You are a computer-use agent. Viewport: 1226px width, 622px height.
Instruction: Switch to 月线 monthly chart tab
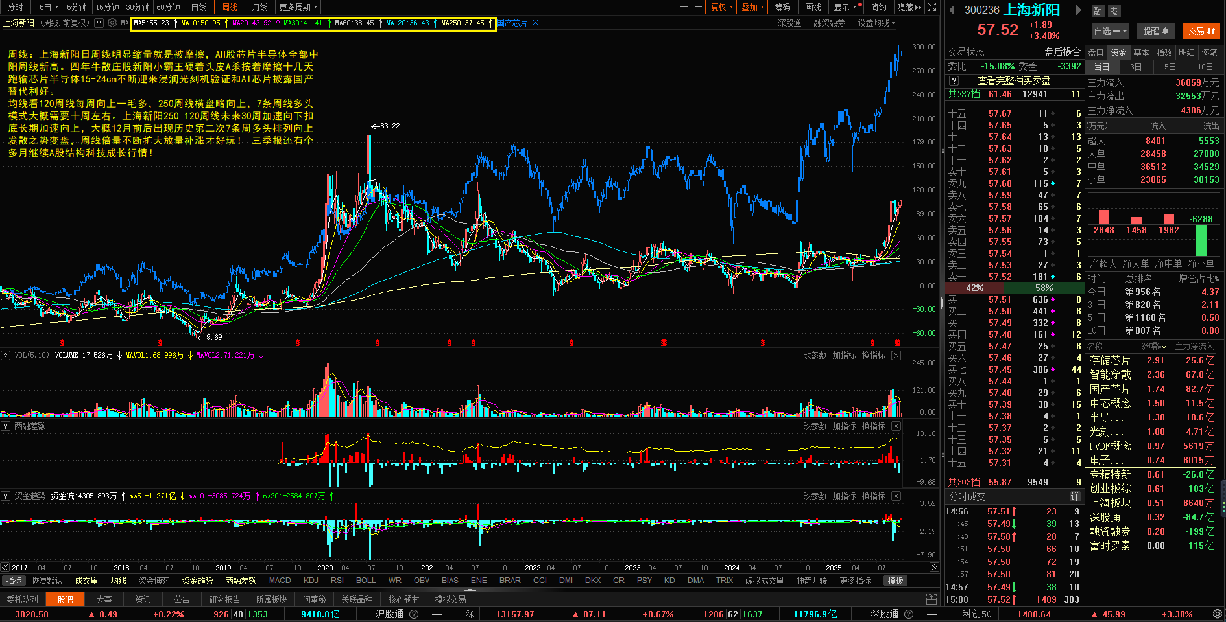[x=260, y=7]
